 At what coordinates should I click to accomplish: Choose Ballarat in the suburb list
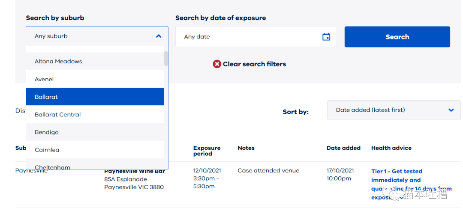pos(95,97)
